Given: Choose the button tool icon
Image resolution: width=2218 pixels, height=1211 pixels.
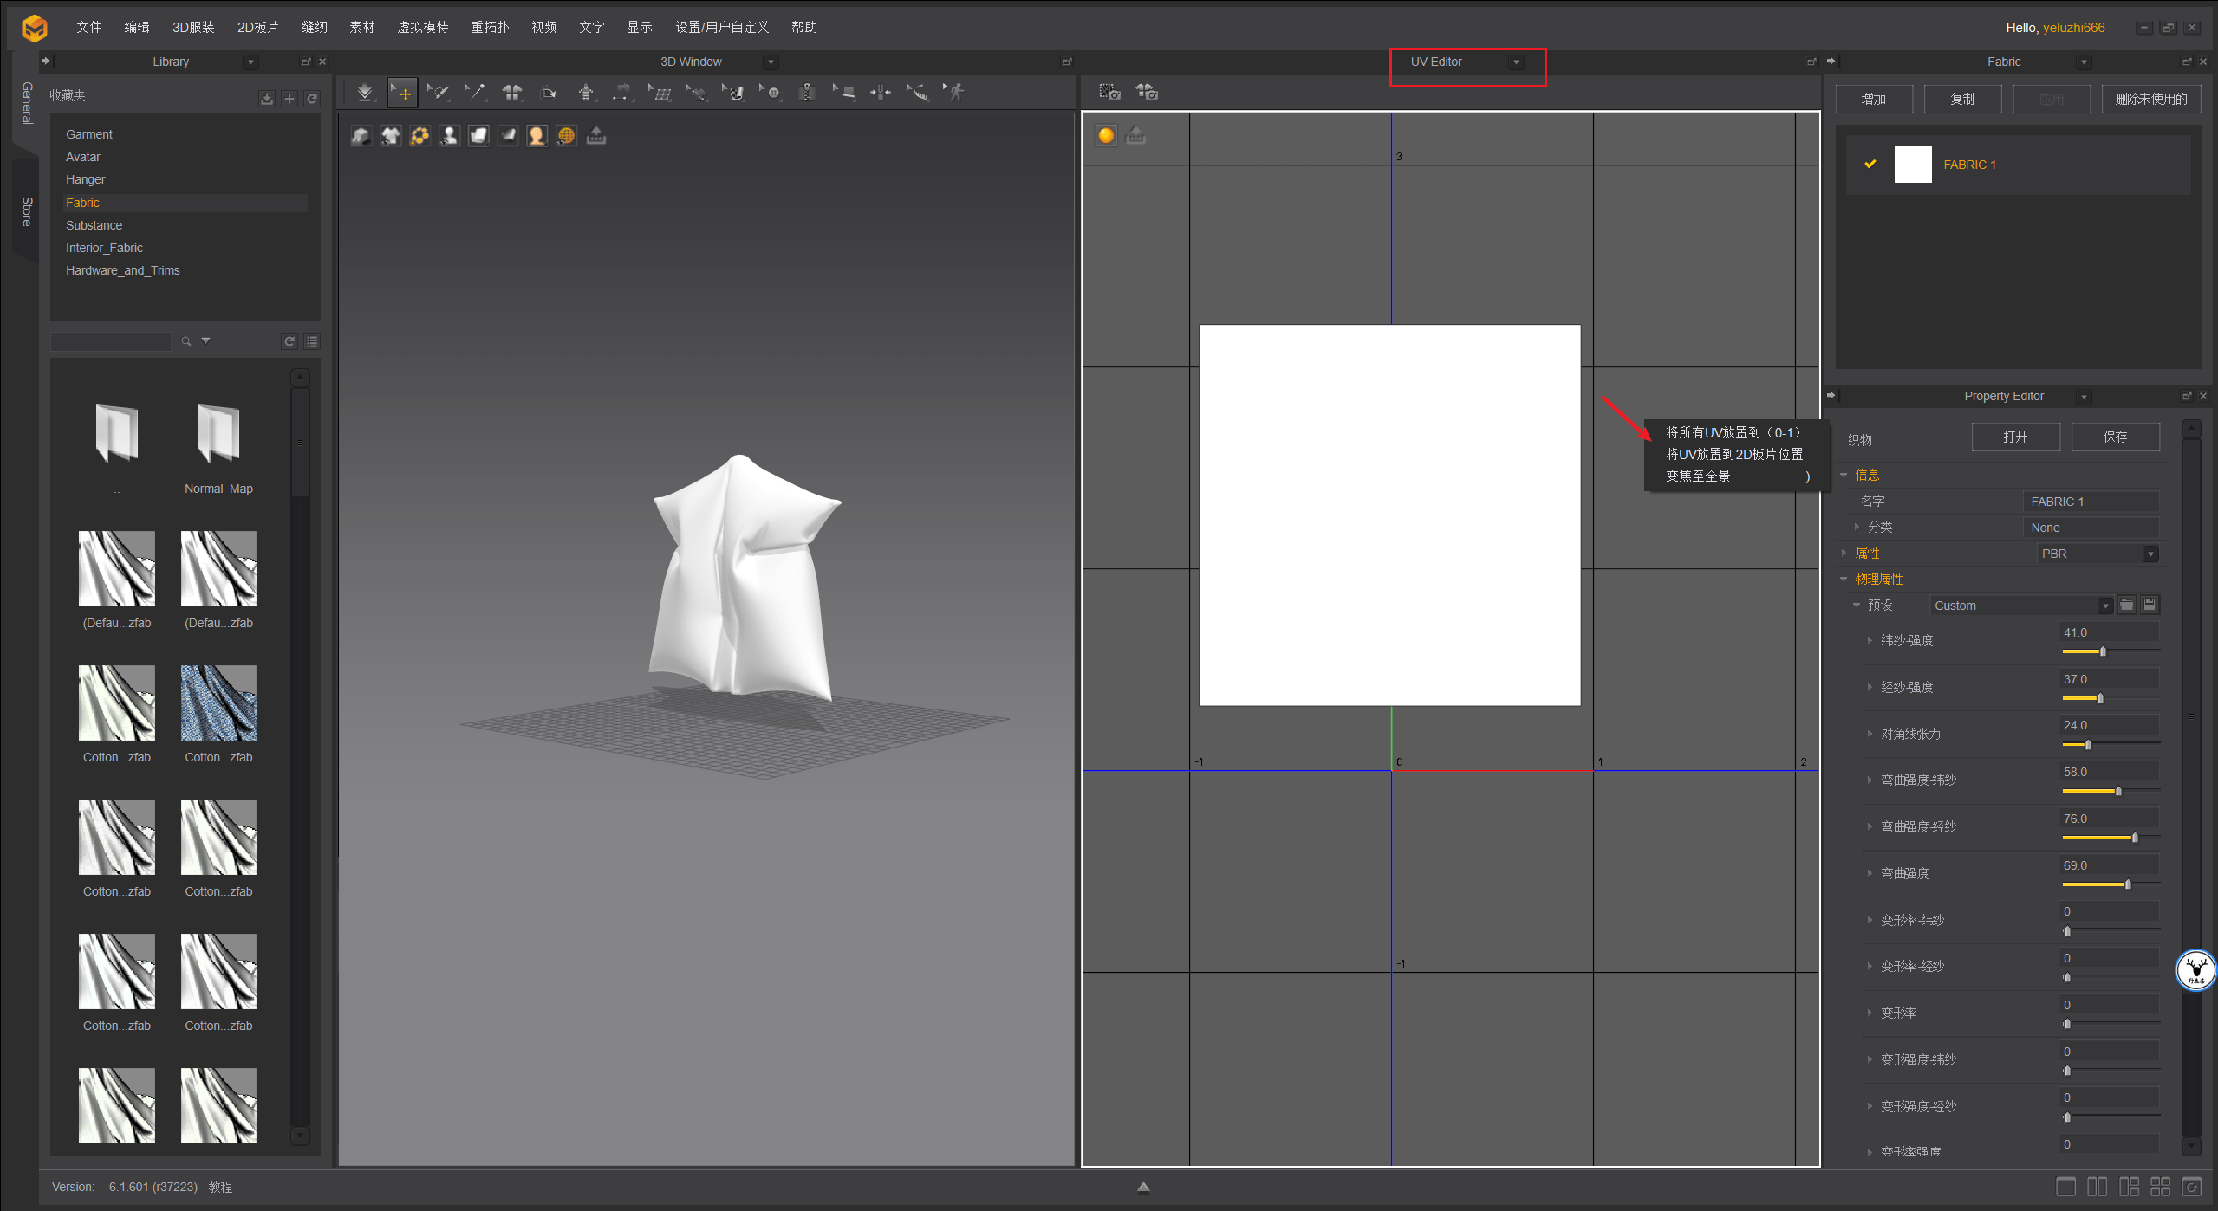Looking at the screenshot, I should tap(771, 92).
